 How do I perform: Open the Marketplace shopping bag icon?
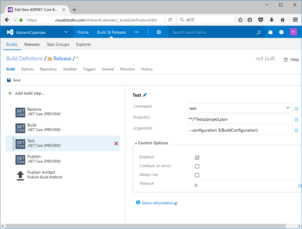click(270, 32)
